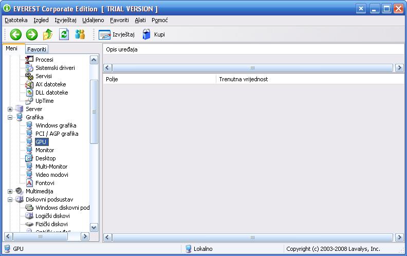Click the Windows grafika icon
Image resolution: width=407 pixels, height=256 pixels.
(x=29, y=125)
